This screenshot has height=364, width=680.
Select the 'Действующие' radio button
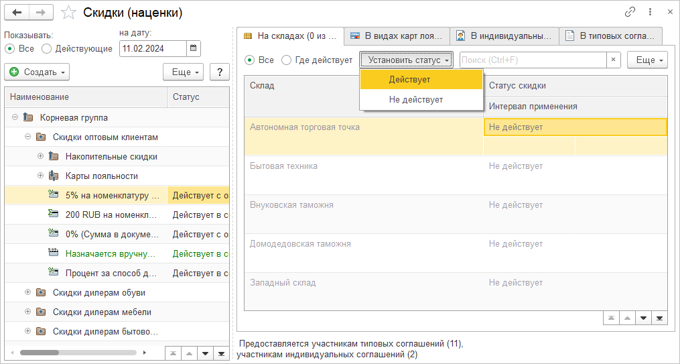pyautogui.click(x=46, y=48)
